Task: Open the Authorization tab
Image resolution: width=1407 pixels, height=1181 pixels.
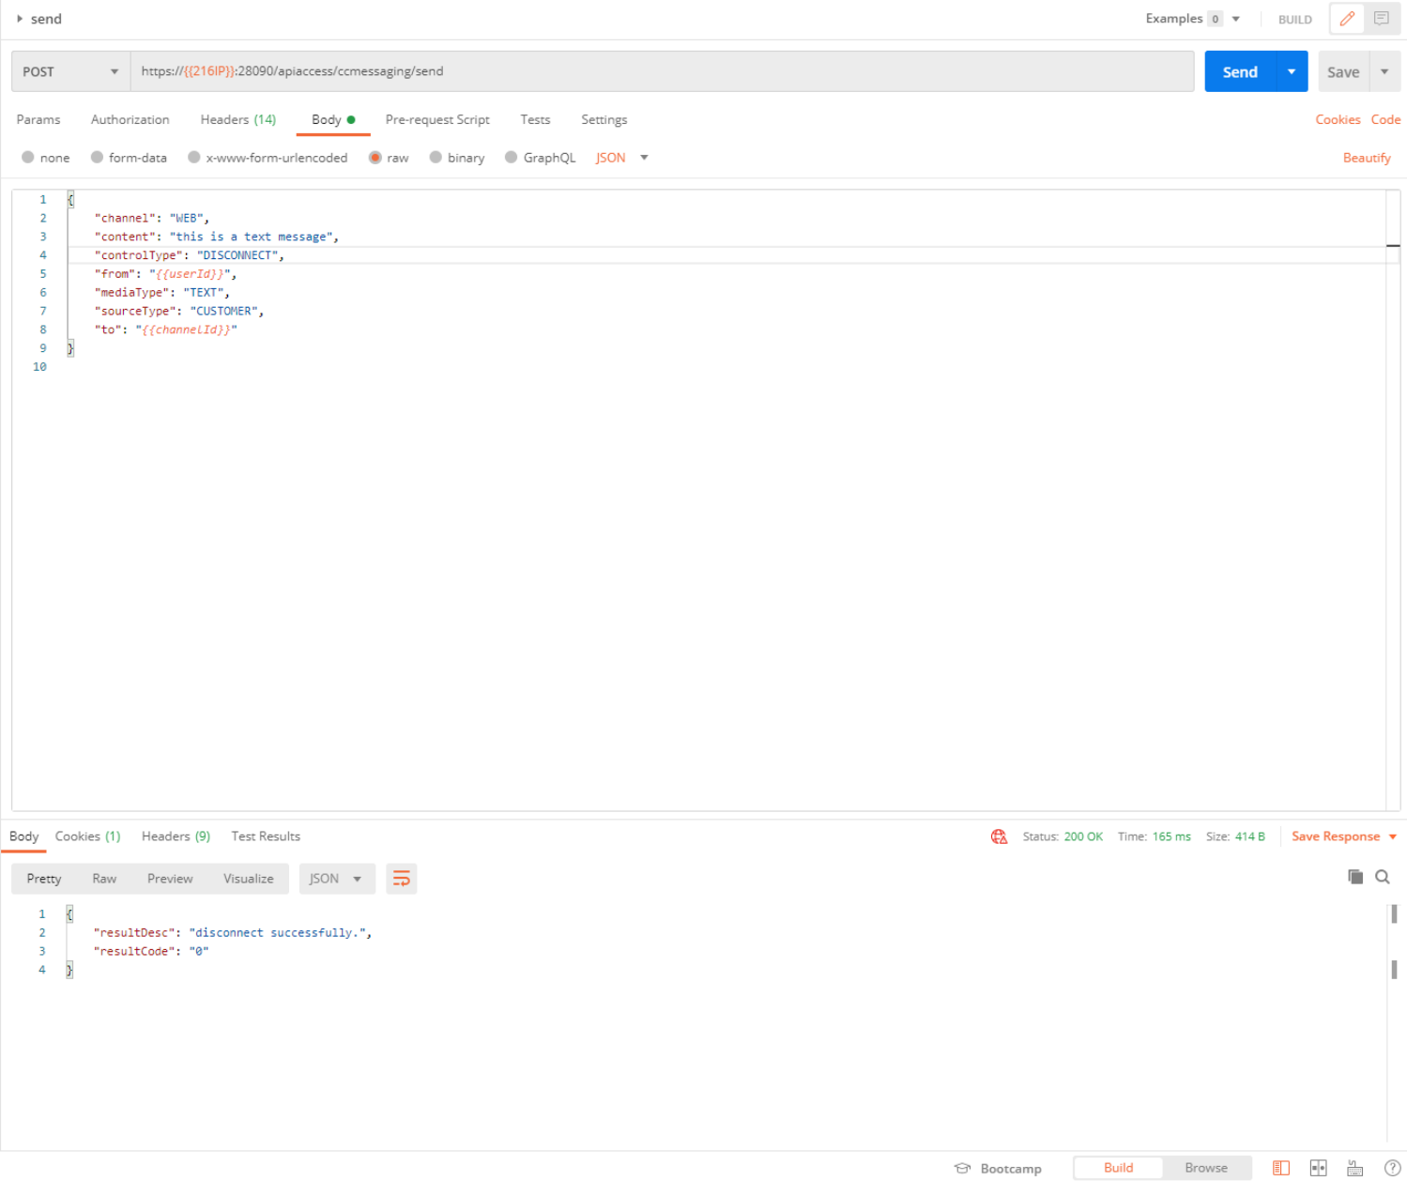Action: pos(130,119)
